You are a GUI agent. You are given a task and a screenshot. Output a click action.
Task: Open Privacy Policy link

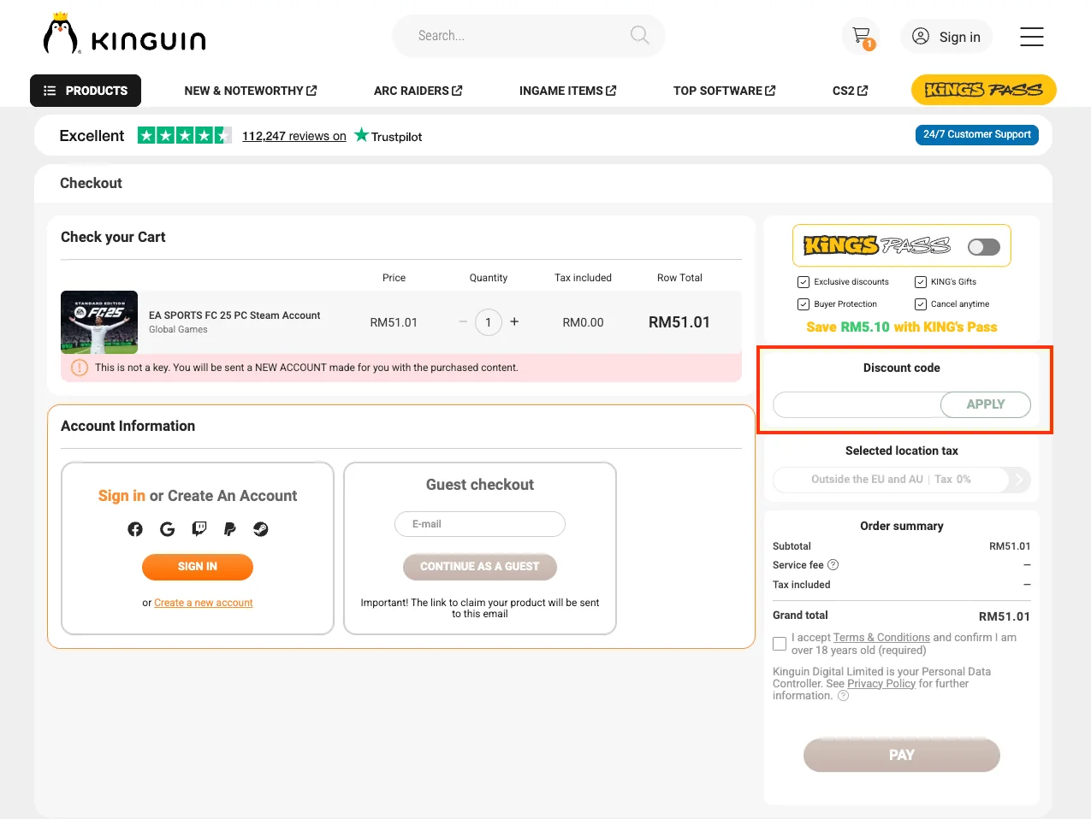[881, 684]
